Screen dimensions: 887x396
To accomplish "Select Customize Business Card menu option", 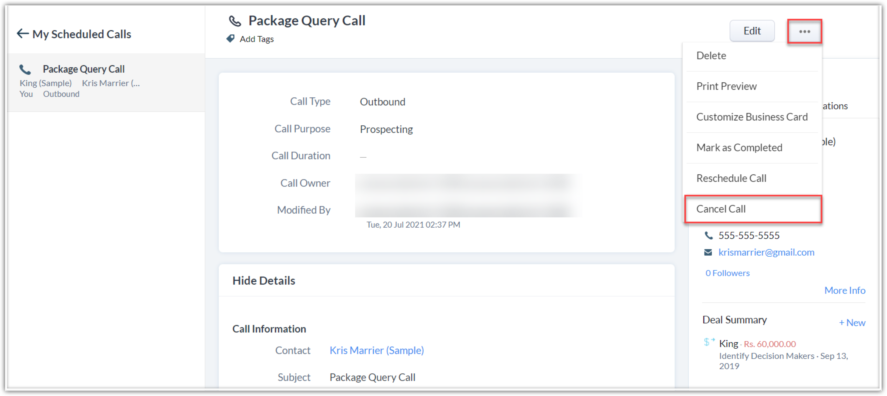I will click(752, 117).
